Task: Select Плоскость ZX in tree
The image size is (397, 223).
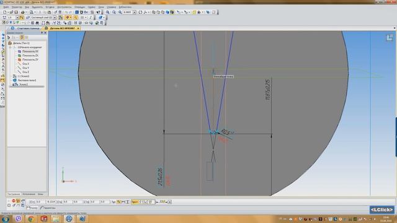Action: [30, 55]
